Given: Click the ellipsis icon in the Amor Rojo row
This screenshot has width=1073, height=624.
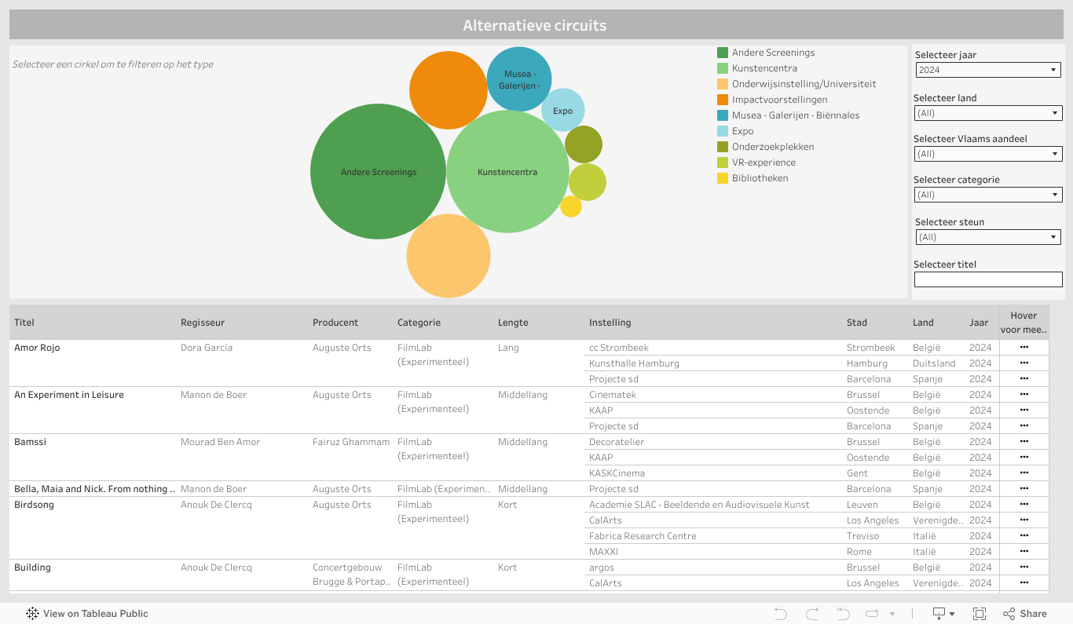Looking at the screenshot, I should click(1024, 348).
